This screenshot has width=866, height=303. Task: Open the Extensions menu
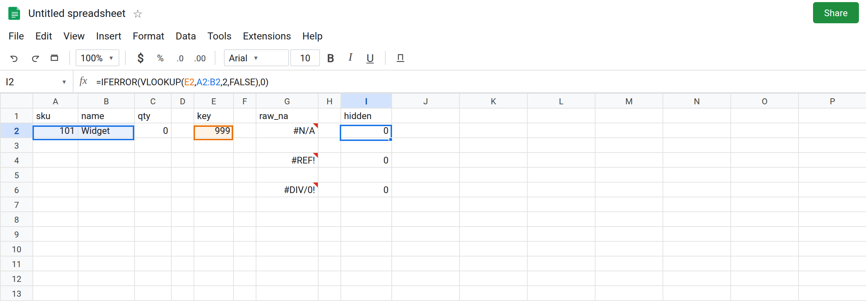coord(267,36)
